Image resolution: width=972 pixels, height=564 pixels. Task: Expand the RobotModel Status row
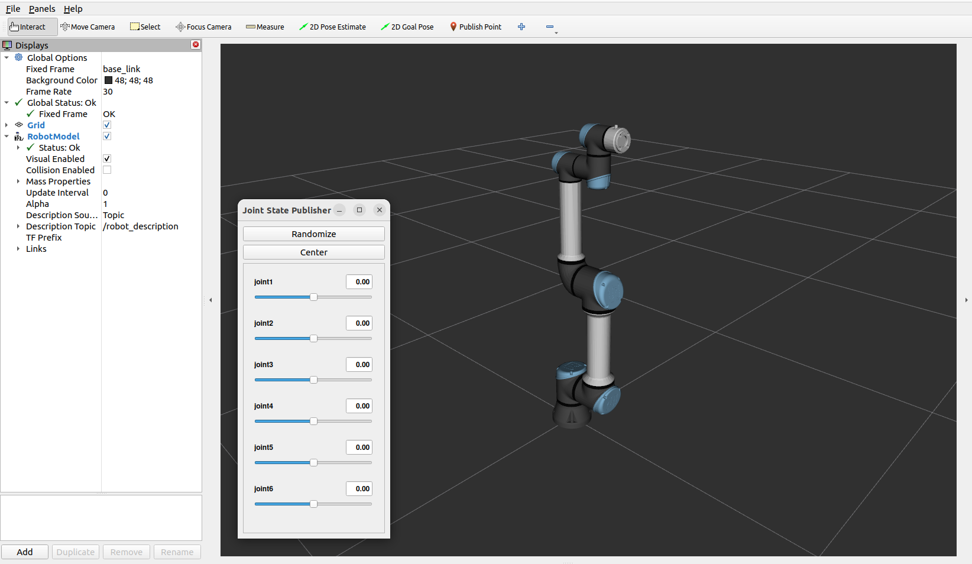[18, 147]
